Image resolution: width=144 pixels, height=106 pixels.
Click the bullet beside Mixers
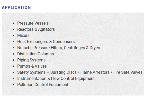(14, 36)
